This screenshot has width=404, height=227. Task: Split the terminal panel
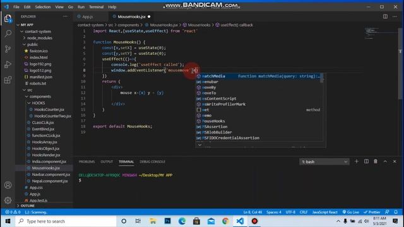coord(366,161)
